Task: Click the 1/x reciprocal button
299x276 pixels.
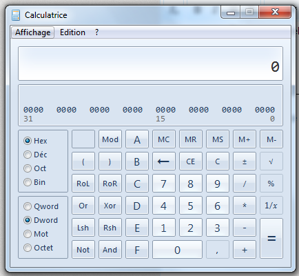Action: 271,206
